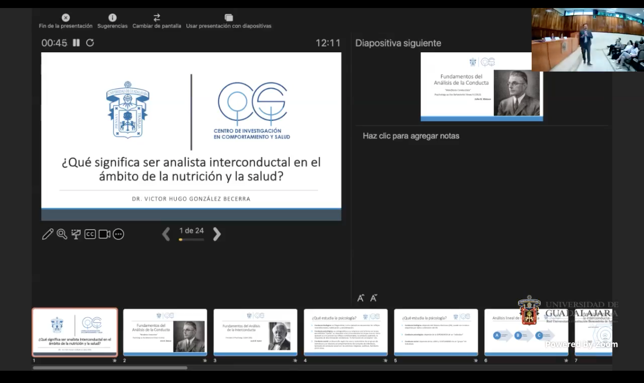Toggle the camera video icon

(104, 234)
